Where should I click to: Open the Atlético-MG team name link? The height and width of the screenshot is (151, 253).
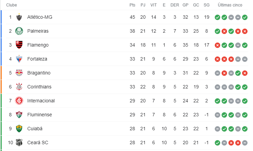pos(40,17)
